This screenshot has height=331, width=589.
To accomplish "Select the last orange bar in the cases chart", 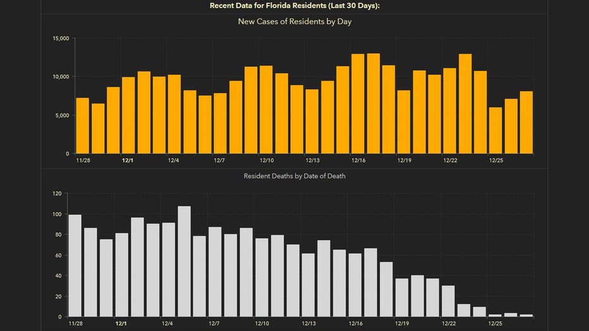I will click(526, 123).
